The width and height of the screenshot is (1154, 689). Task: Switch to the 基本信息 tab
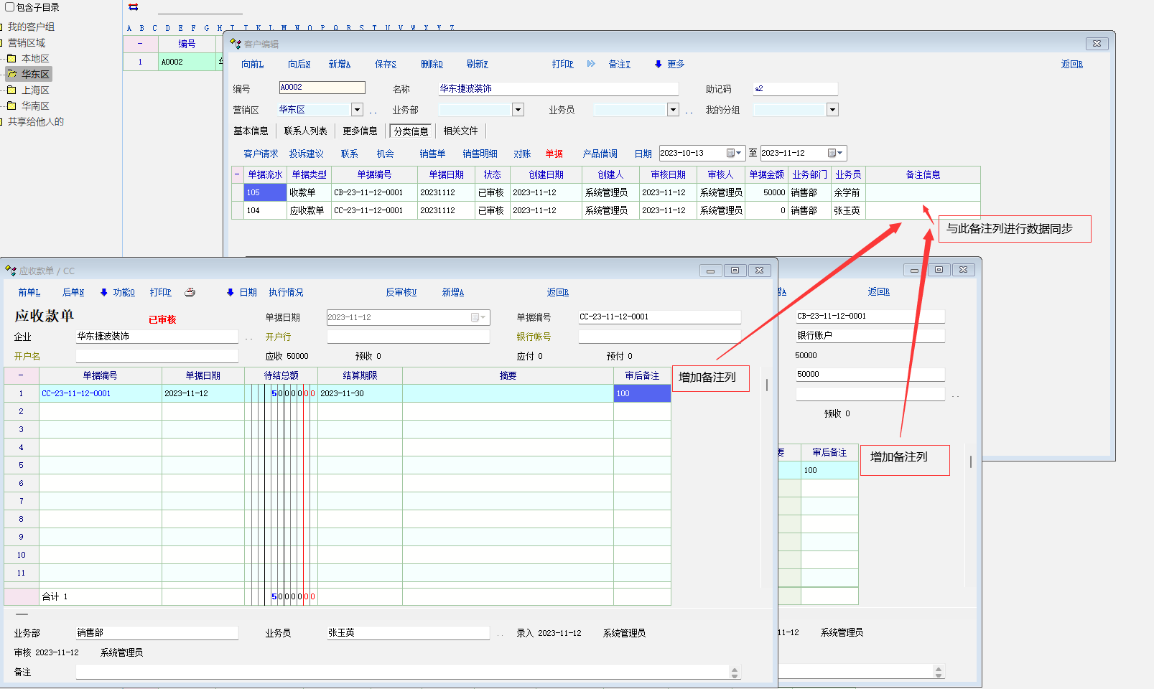(251, 131)
